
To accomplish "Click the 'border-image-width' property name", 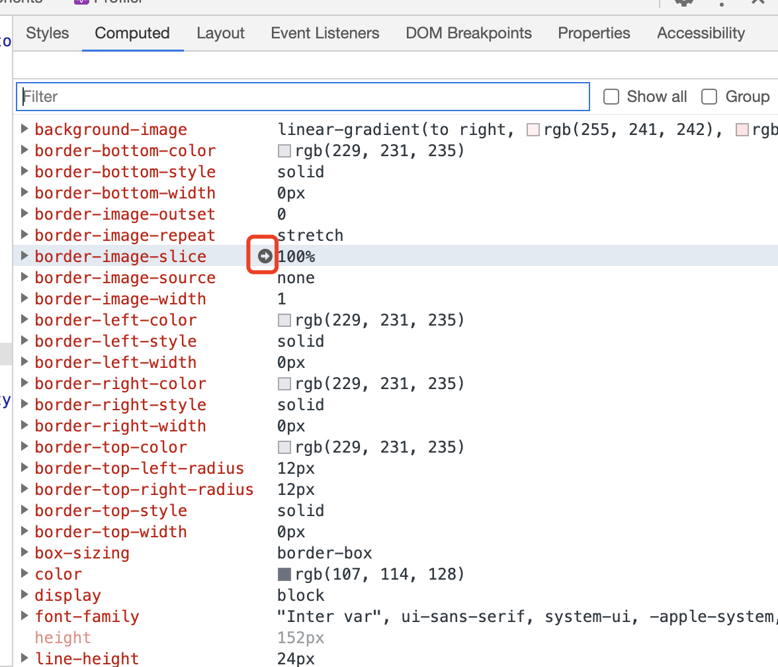I will [x=120, y=299].
